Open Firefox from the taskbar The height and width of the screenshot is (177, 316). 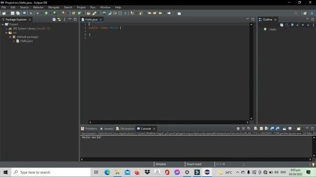point(137,172)
